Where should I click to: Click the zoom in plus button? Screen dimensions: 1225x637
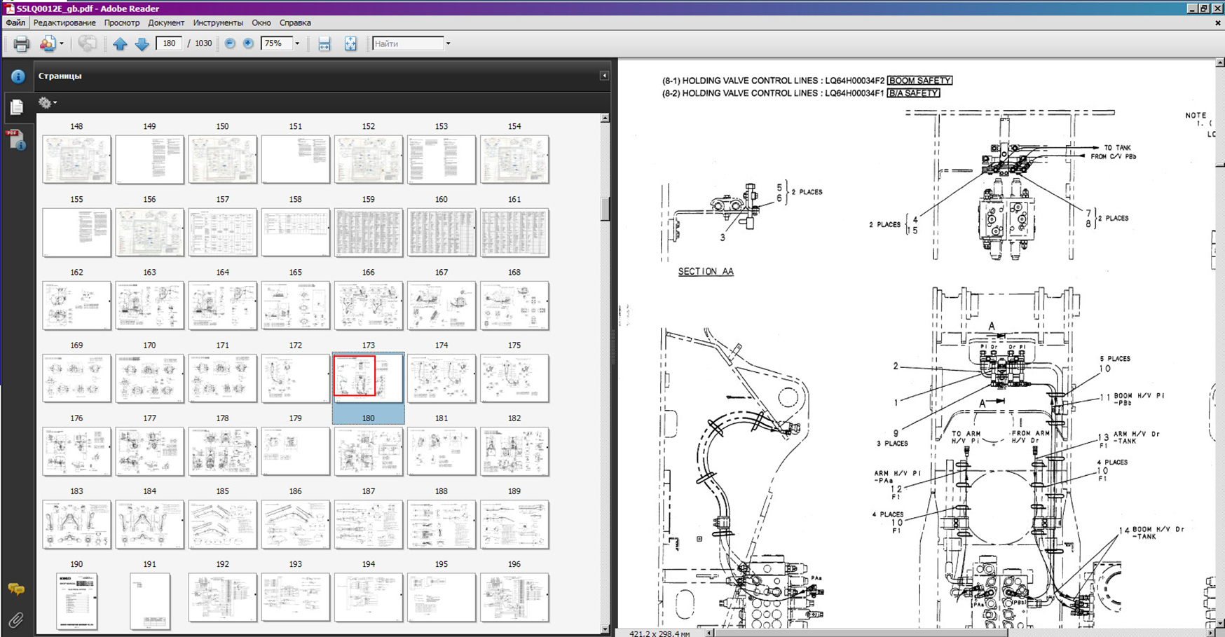(x=248, y=43)
